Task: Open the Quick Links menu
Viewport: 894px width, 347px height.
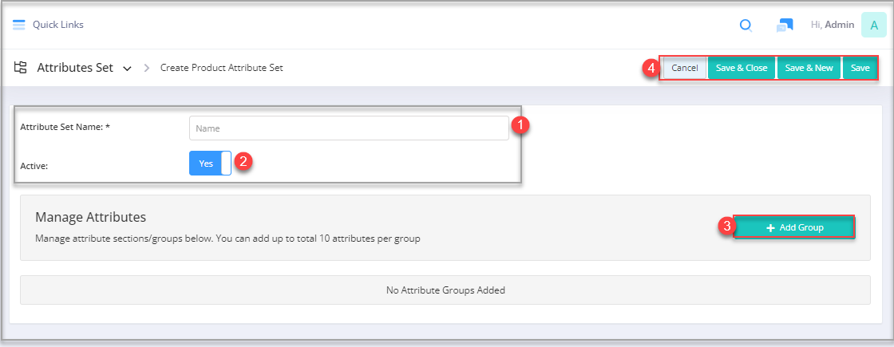Action: [x=58, y=25]
